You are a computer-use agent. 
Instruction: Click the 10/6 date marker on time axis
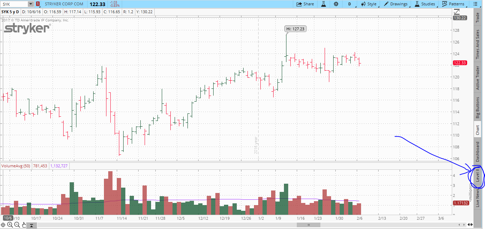click(8, 218)
